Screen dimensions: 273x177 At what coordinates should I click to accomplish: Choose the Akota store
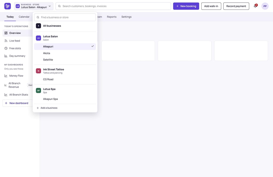[65, 53]
